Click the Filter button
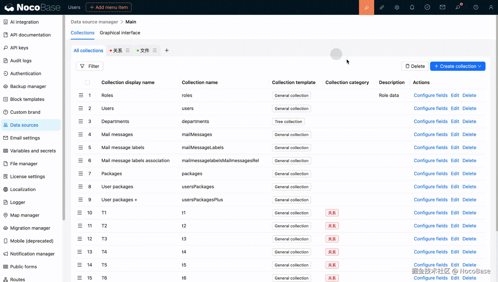The width and height of the screenshot is (498, 282). (90, 66)
